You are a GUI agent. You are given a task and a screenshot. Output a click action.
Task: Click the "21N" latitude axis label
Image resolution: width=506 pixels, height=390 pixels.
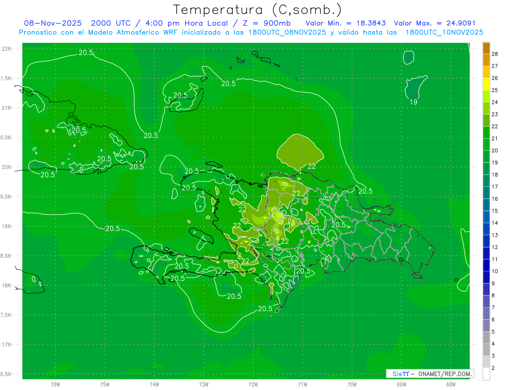6,108
